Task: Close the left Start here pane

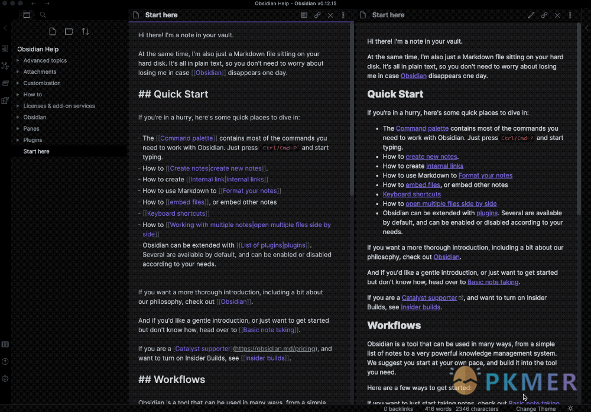Action: (330, 15)
